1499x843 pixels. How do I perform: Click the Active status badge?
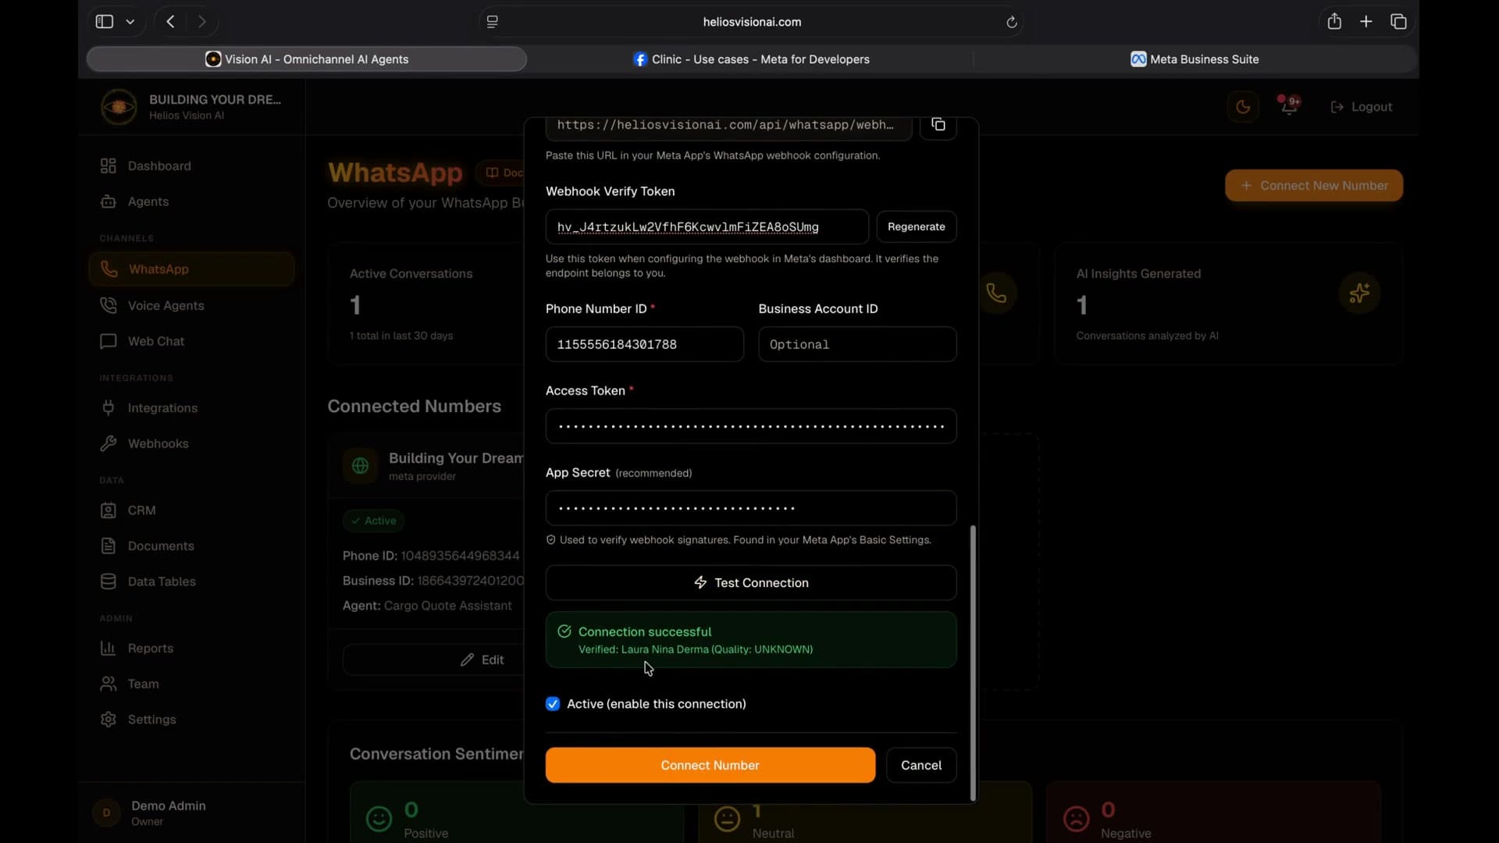(x=373, y=521)
